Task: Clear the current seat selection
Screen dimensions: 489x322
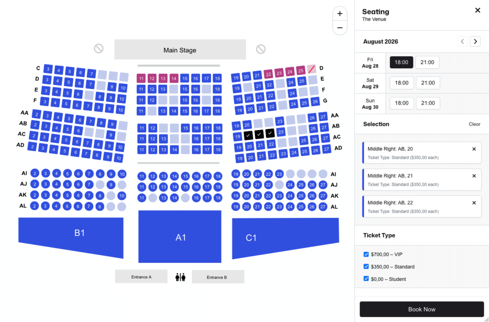Action: pyautogui.click(x=474, y=124)
